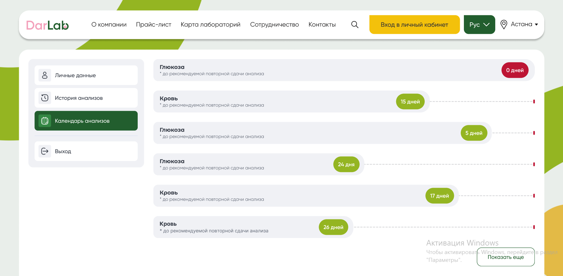Go to О компании in the navigation
563x276 pixels.
[109, 24]
